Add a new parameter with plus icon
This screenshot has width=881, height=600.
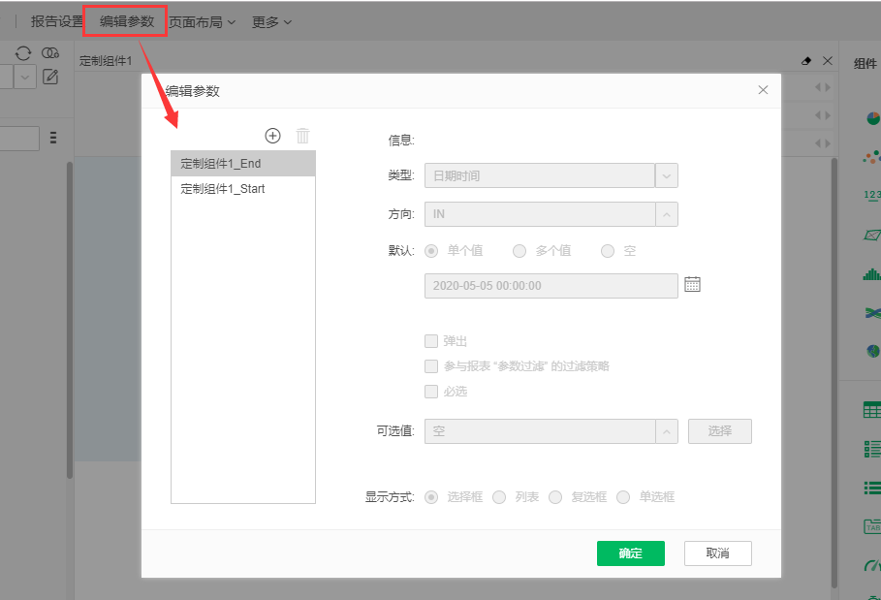pos(272,136)
